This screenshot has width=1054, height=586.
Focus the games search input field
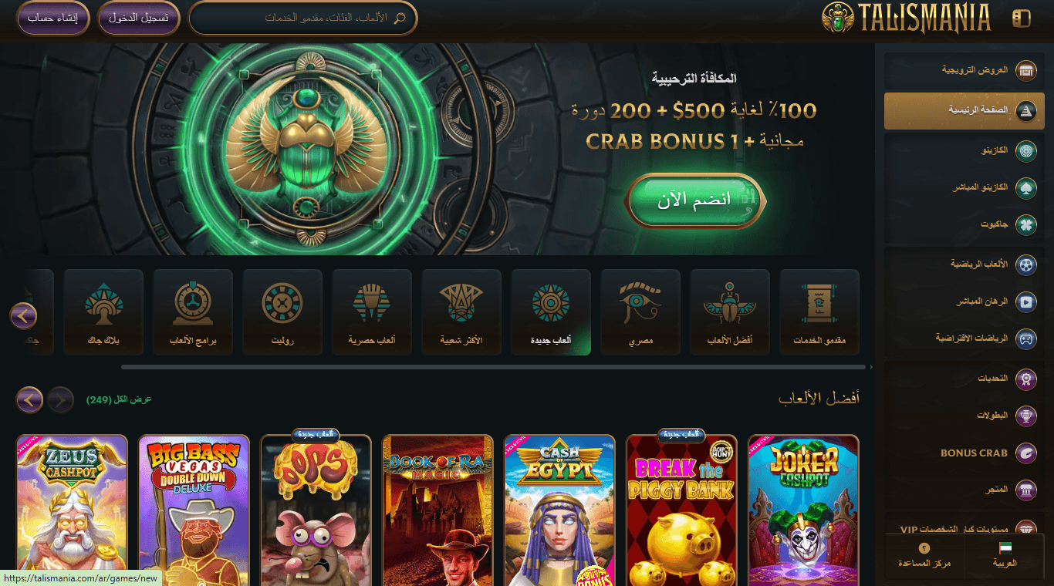pyautogui.click(x=303, y=18)
